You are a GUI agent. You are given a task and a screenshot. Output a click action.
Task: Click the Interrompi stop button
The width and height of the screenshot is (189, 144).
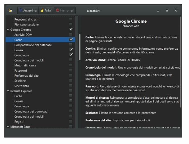coord(65,11)
